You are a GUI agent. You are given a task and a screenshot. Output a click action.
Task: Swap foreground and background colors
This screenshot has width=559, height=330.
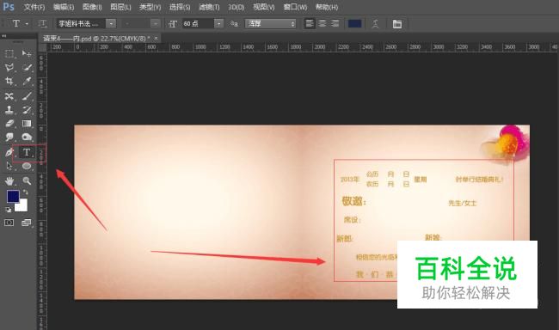tap(25, 192)
